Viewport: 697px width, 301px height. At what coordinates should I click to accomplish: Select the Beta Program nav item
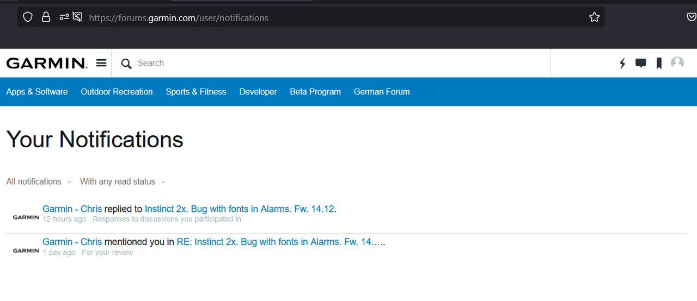315,92
